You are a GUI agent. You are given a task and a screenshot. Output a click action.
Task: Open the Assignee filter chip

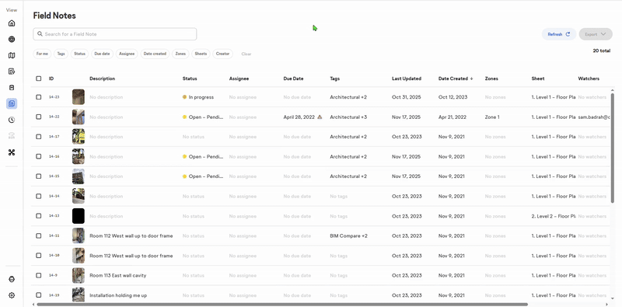click(x=127, y=54)
